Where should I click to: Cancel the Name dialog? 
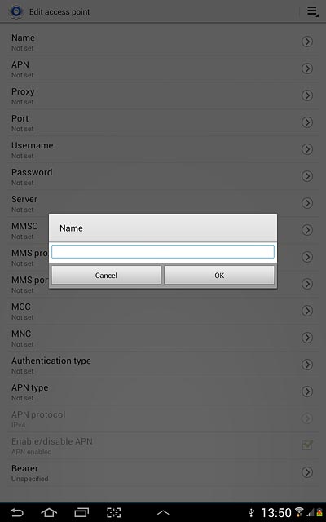[106, 276]
